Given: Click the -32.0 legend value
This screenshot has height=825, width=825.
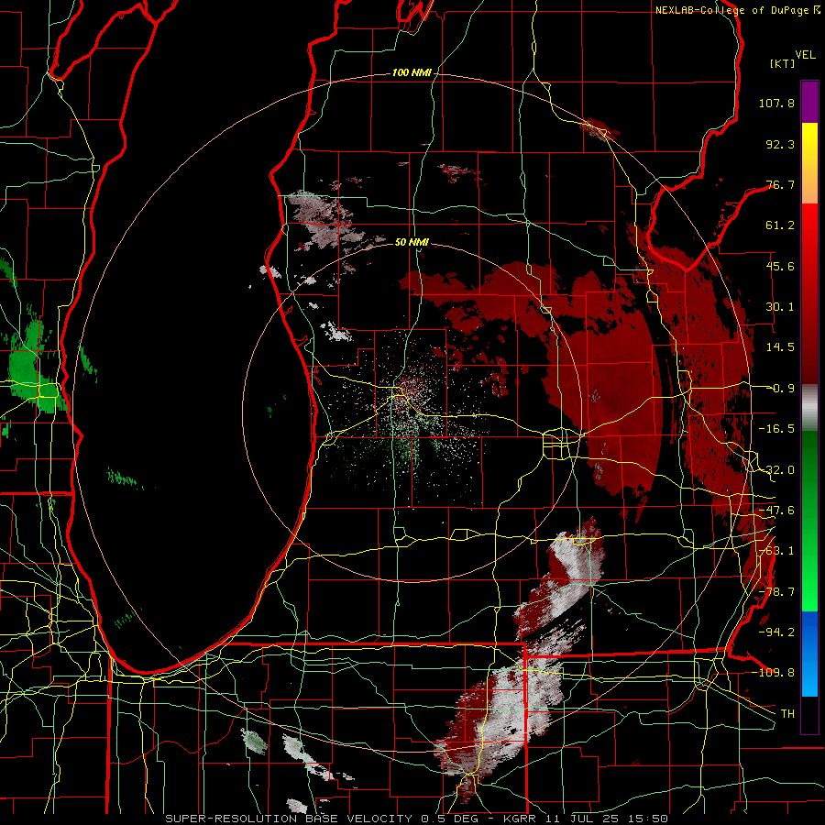Looking at the screenshot, I should click(776, 470).
